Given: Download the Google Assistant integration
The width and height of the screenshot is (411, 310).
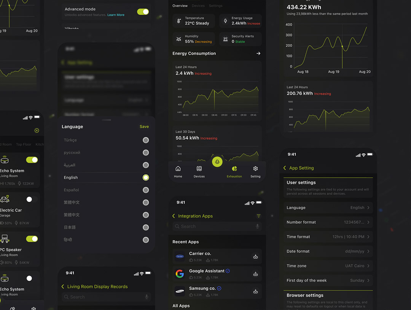Looking at the screenshot, I should pyautogui.click(x=256, y=274).
